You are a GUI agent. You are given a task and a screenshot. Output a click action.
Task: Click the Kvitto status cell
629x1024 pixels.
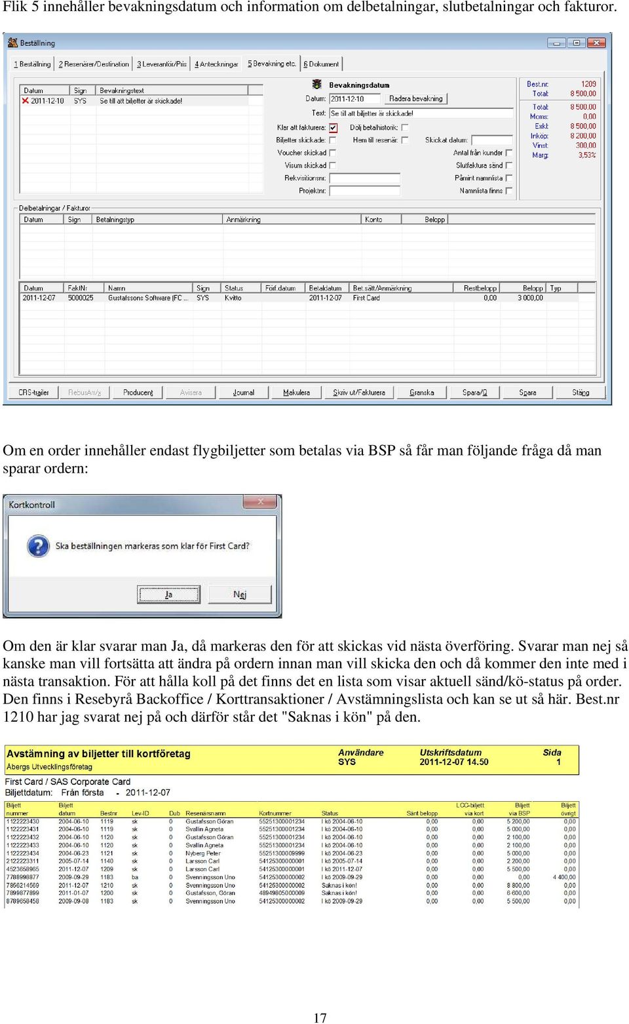[233, 298]
